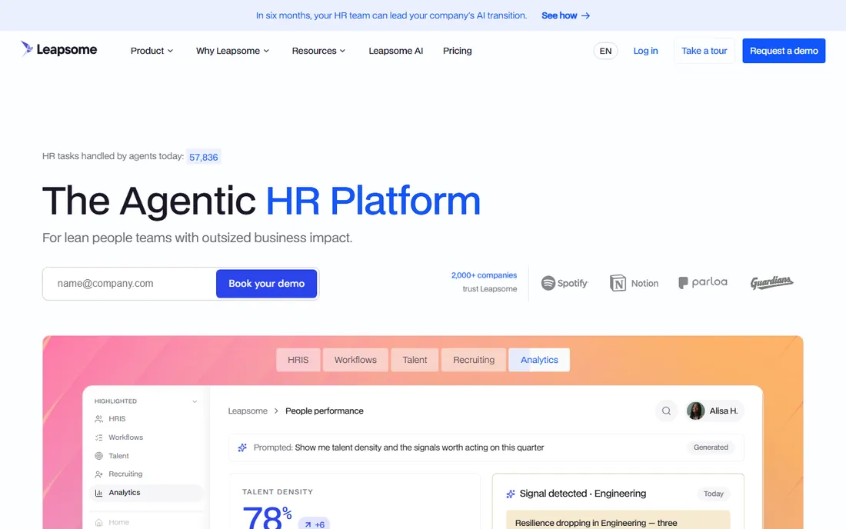Image resolution: width=846 pixels, height=529 pixels.
Task: Select the Recruiting tab
Action: click(x=474, y=360)
